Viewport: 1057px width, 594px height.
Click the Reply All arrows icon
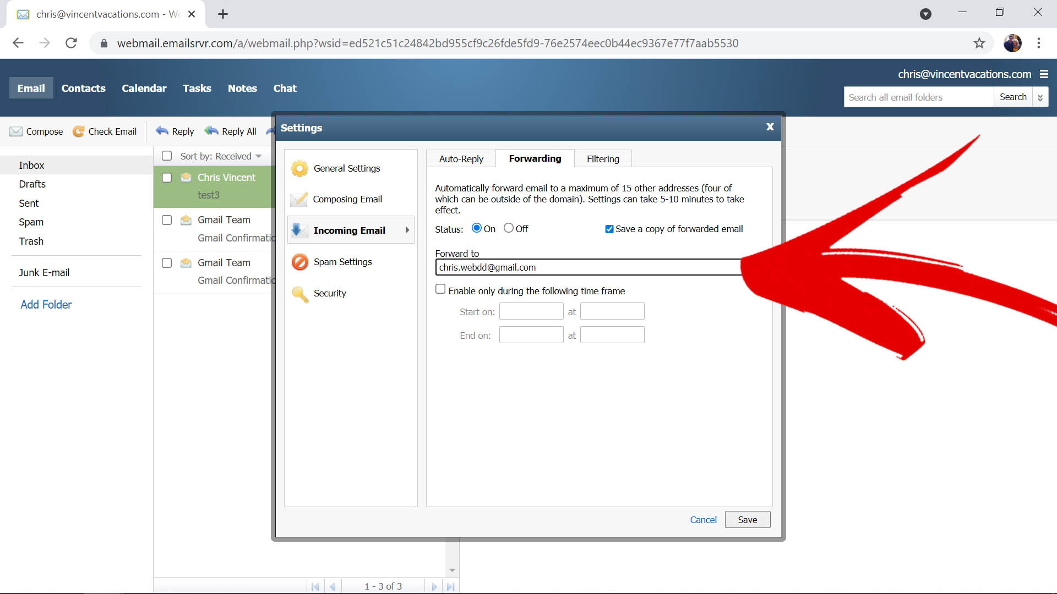(x=211, y=131)
